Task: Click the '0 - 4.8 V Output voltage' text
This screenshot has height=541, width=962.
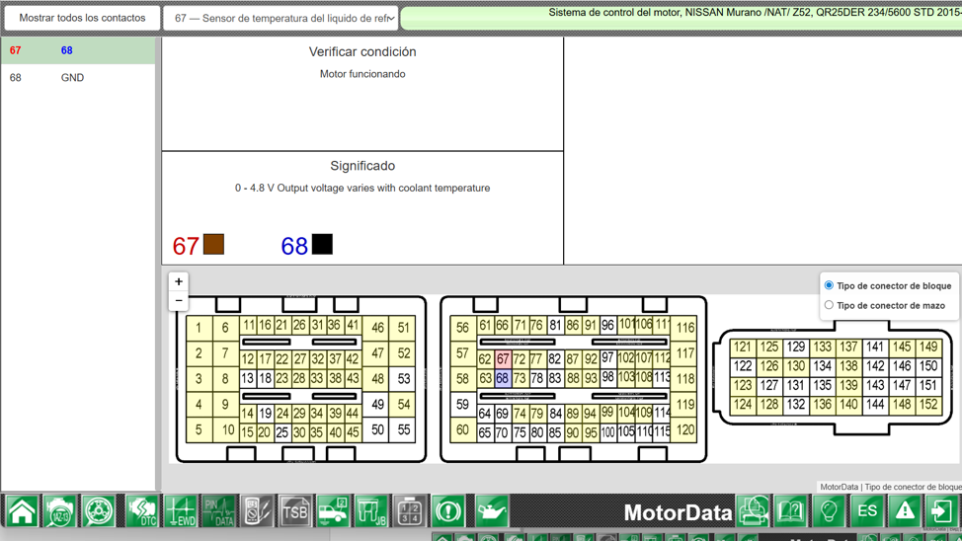Action: (x=362, y=189)
